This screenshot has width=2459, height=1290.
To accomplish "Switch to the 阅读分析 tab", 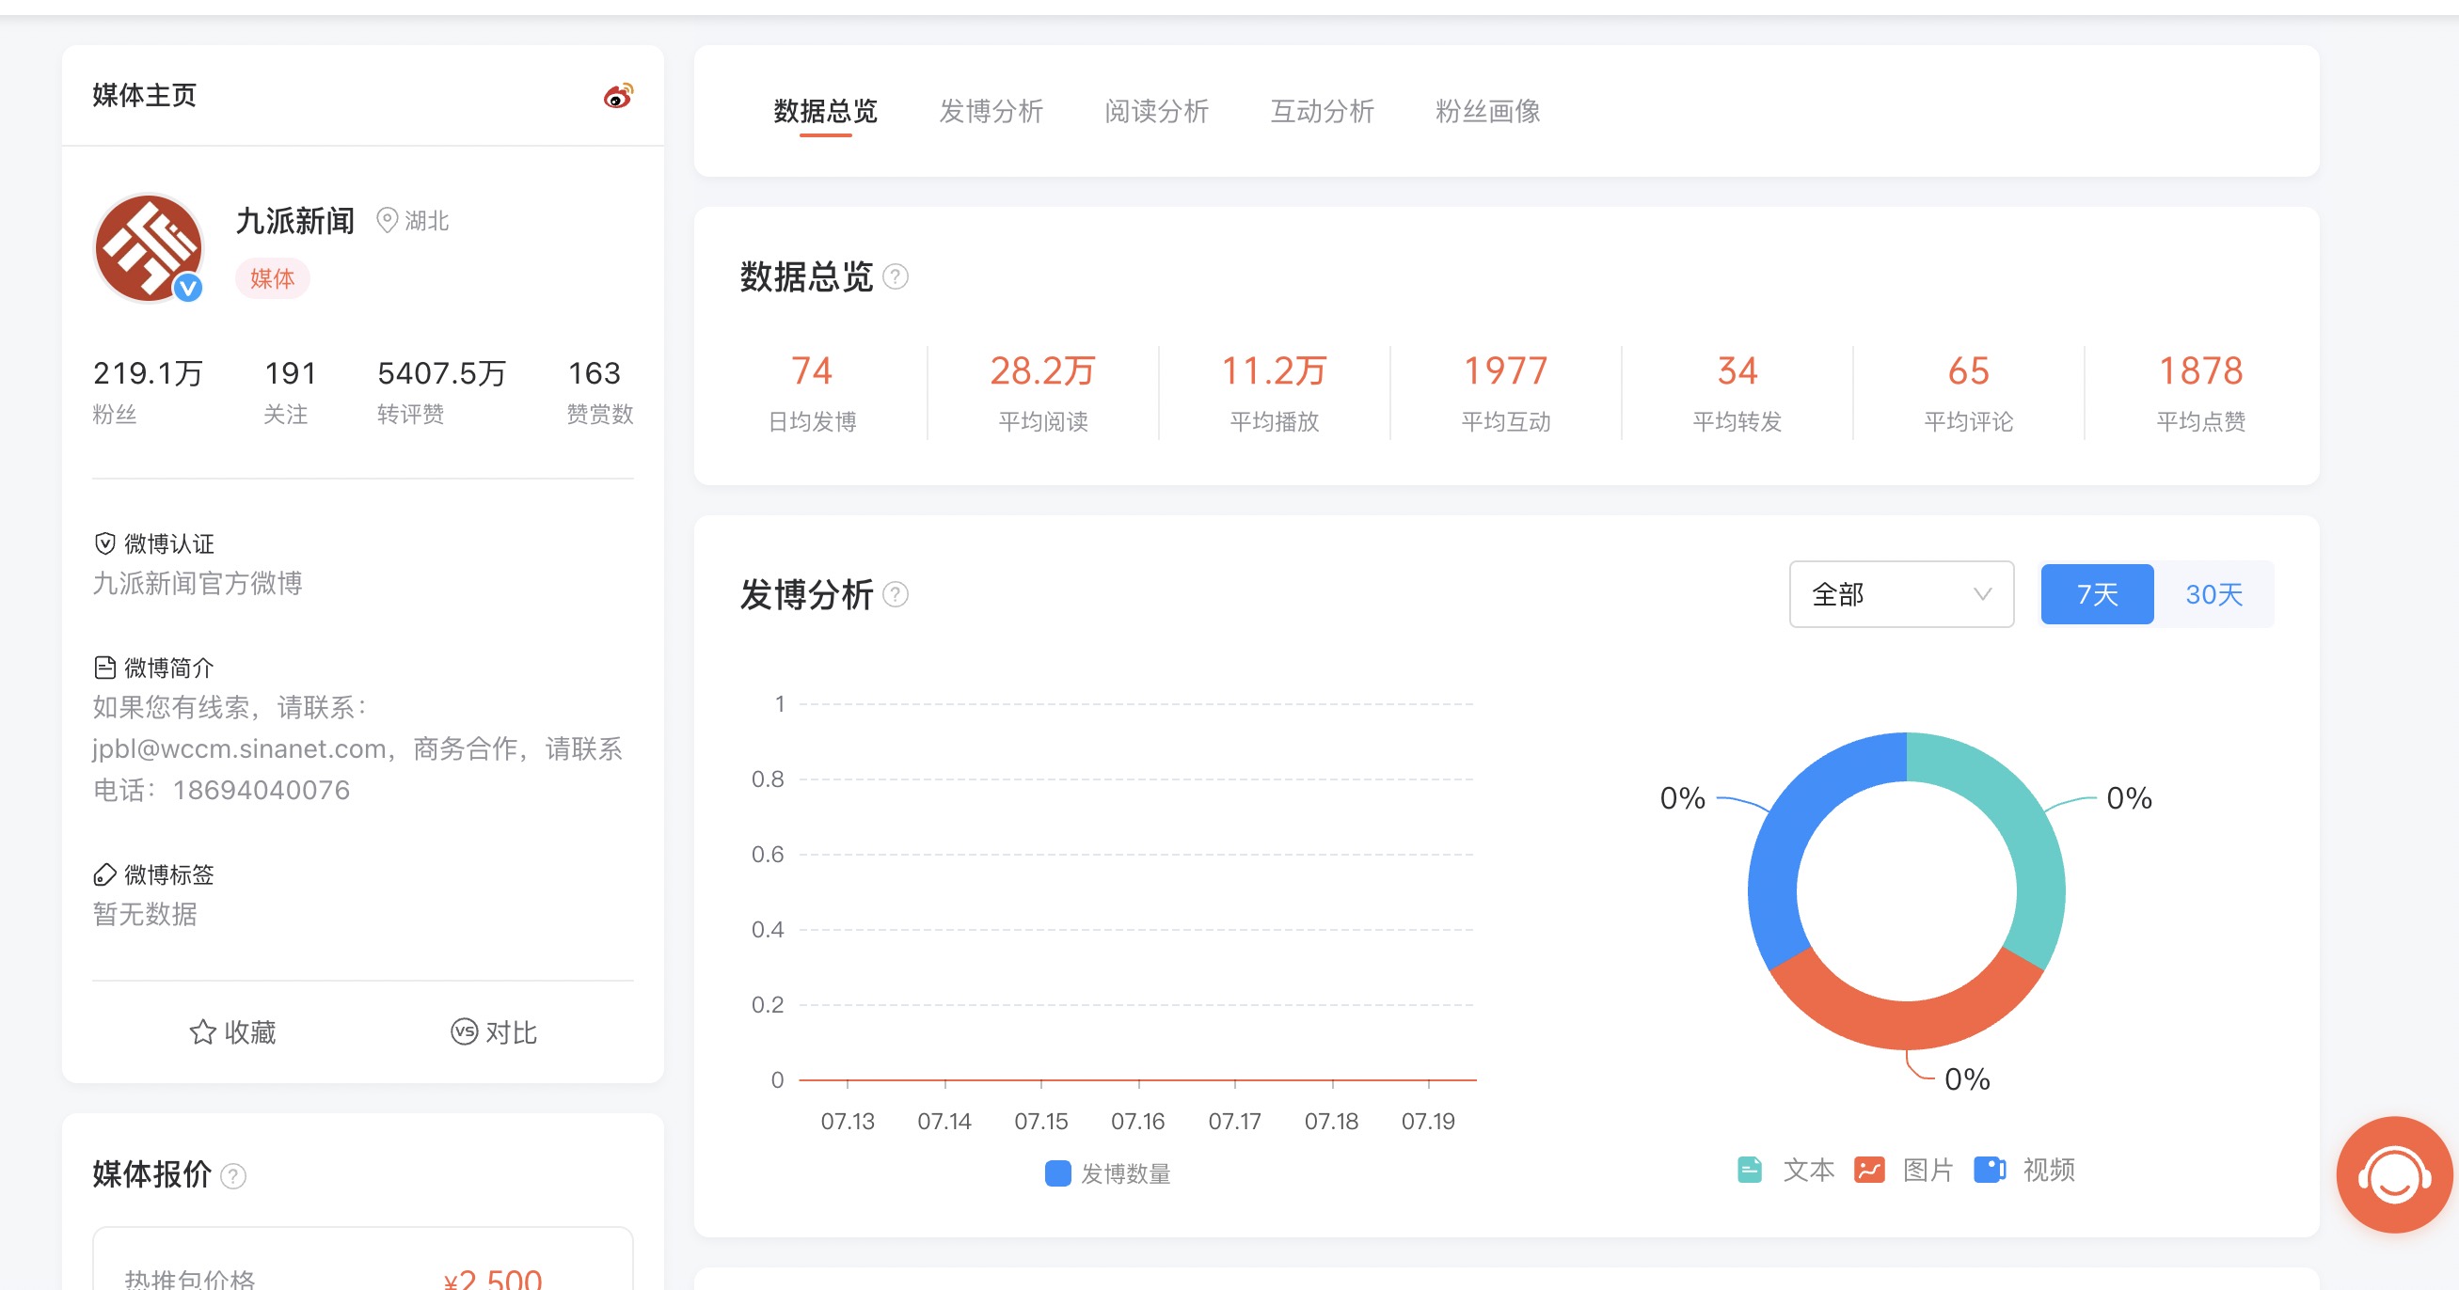I will click(1157, 112).
